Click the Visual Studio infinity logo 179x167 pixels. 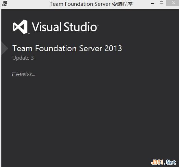tap(20, 27)
